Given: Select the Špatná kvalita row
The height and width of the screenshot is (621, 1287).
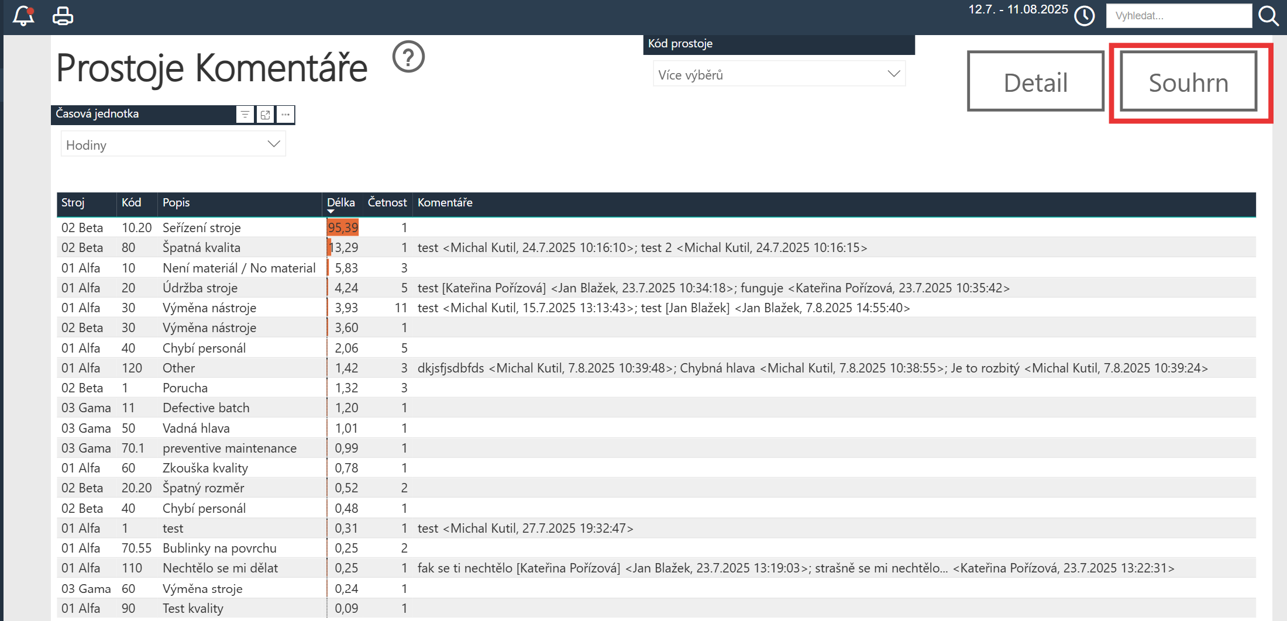Looking at the screenshot, I should coord(656,247).
